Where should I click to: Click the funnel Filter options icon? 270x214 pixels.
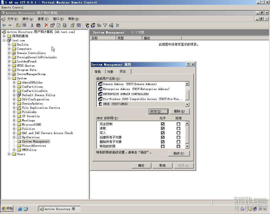tap(105, 25)
